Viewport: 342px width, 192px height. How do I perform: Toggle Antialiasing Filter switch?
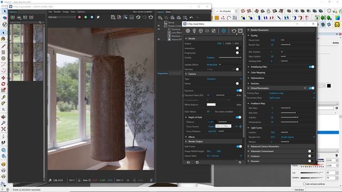(x=312, y=67)
